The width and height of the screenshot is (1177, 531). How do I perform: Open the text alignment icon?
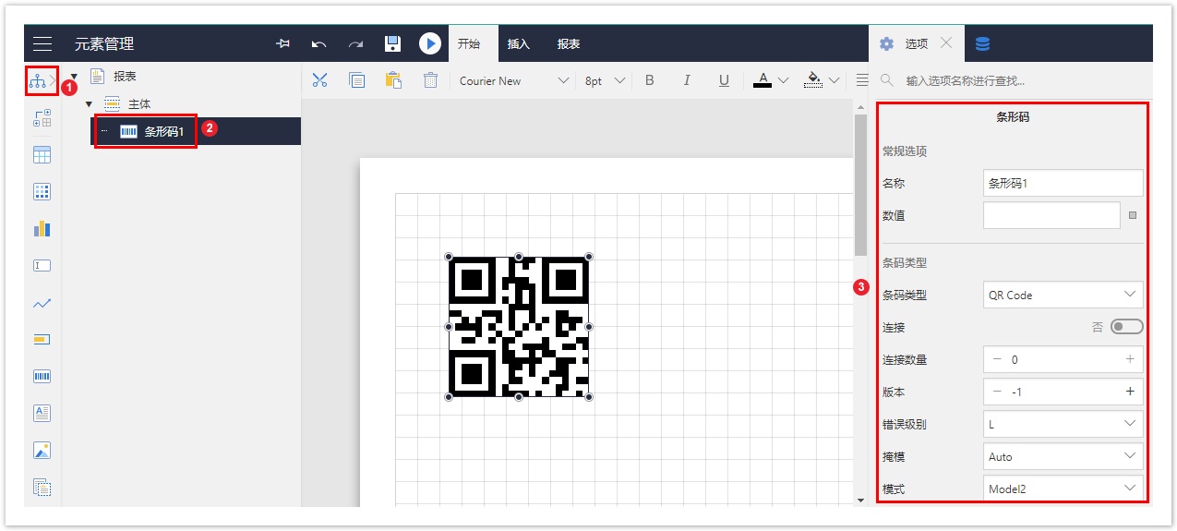861,80
